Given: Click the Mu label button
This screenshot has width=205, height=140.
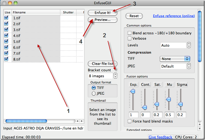Looking at the screenshot, I should [x=169, y=84].
